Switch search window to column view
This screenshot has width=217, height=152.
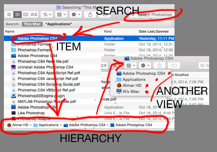[26, 14]
